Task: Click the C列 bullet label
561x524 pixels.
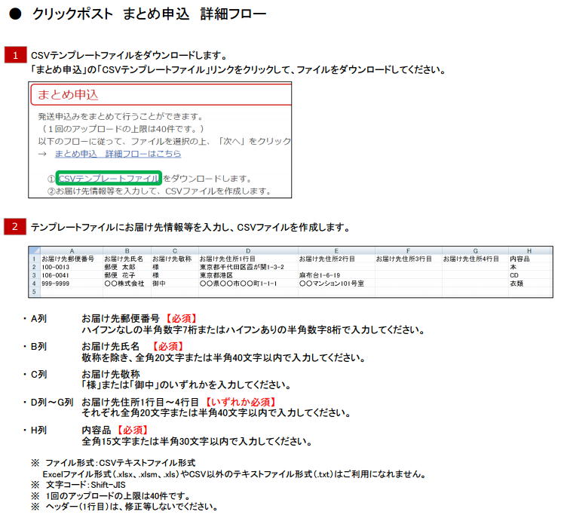Action: point(38,374)
